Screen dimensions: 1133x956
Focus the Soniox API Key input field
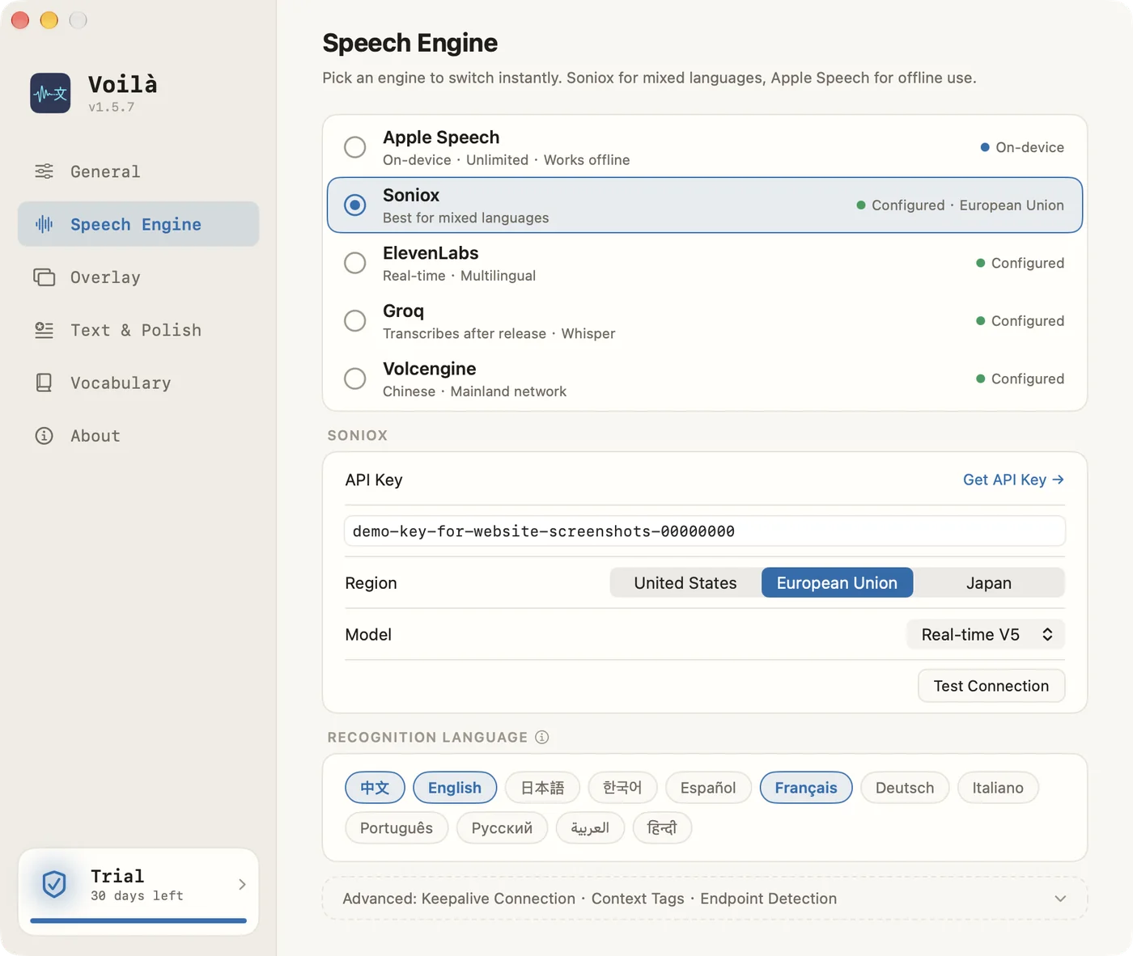(x=705, y=531)
